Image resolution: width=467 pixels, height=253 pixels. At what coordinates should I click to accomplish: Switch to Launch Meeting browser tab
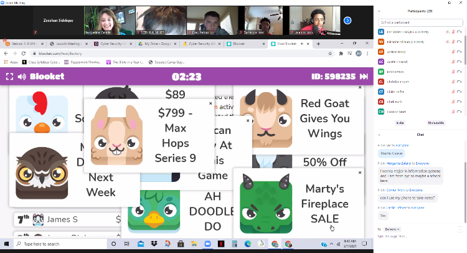coord(68,44)
